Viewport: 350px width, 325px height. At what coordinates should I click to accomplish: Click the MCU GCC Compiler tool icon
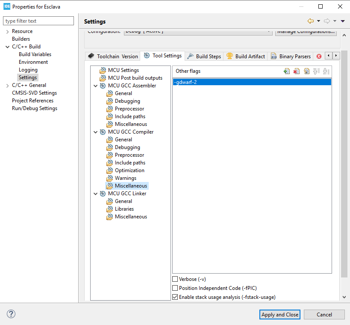click(103, 132)
